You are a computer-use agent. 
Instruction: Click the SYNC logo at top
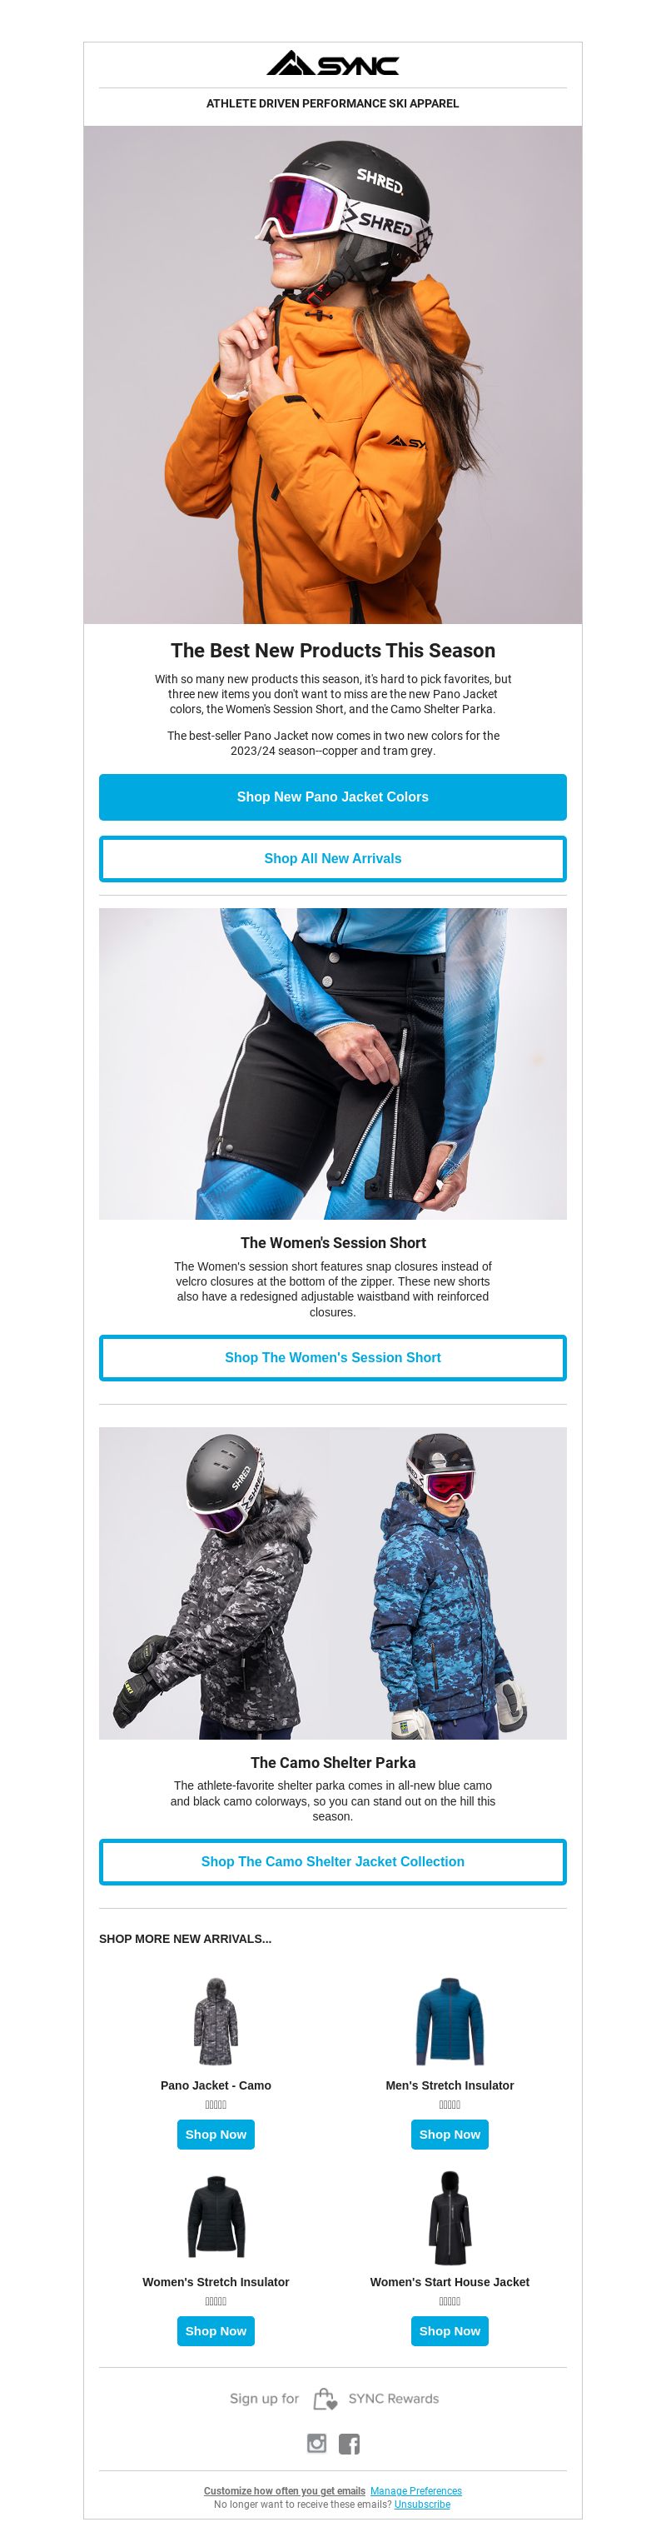pyautogui.click(x=332, y=63)
